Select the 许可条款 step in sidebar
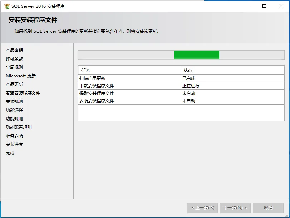This screenshot has height=218, width=290. [x=14, y=59]
